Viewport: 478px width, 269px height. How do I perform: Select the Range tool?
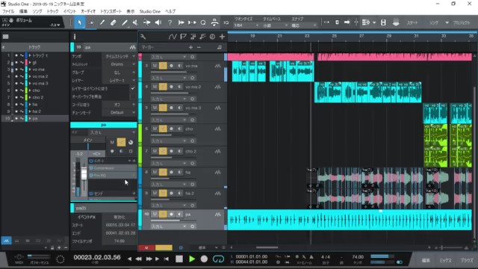tap(91, 22)
